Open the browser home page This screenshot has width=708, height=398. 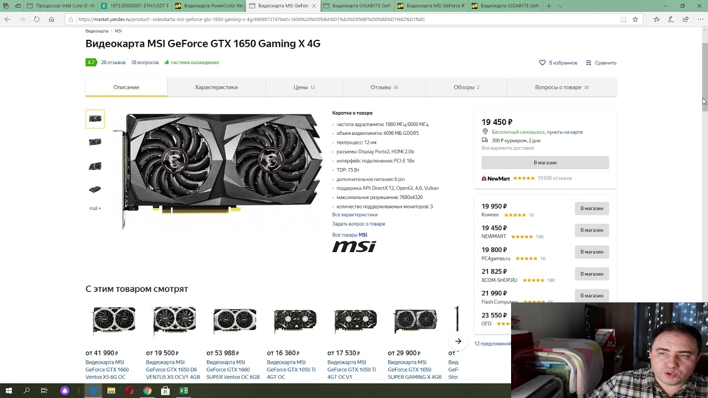51,19
